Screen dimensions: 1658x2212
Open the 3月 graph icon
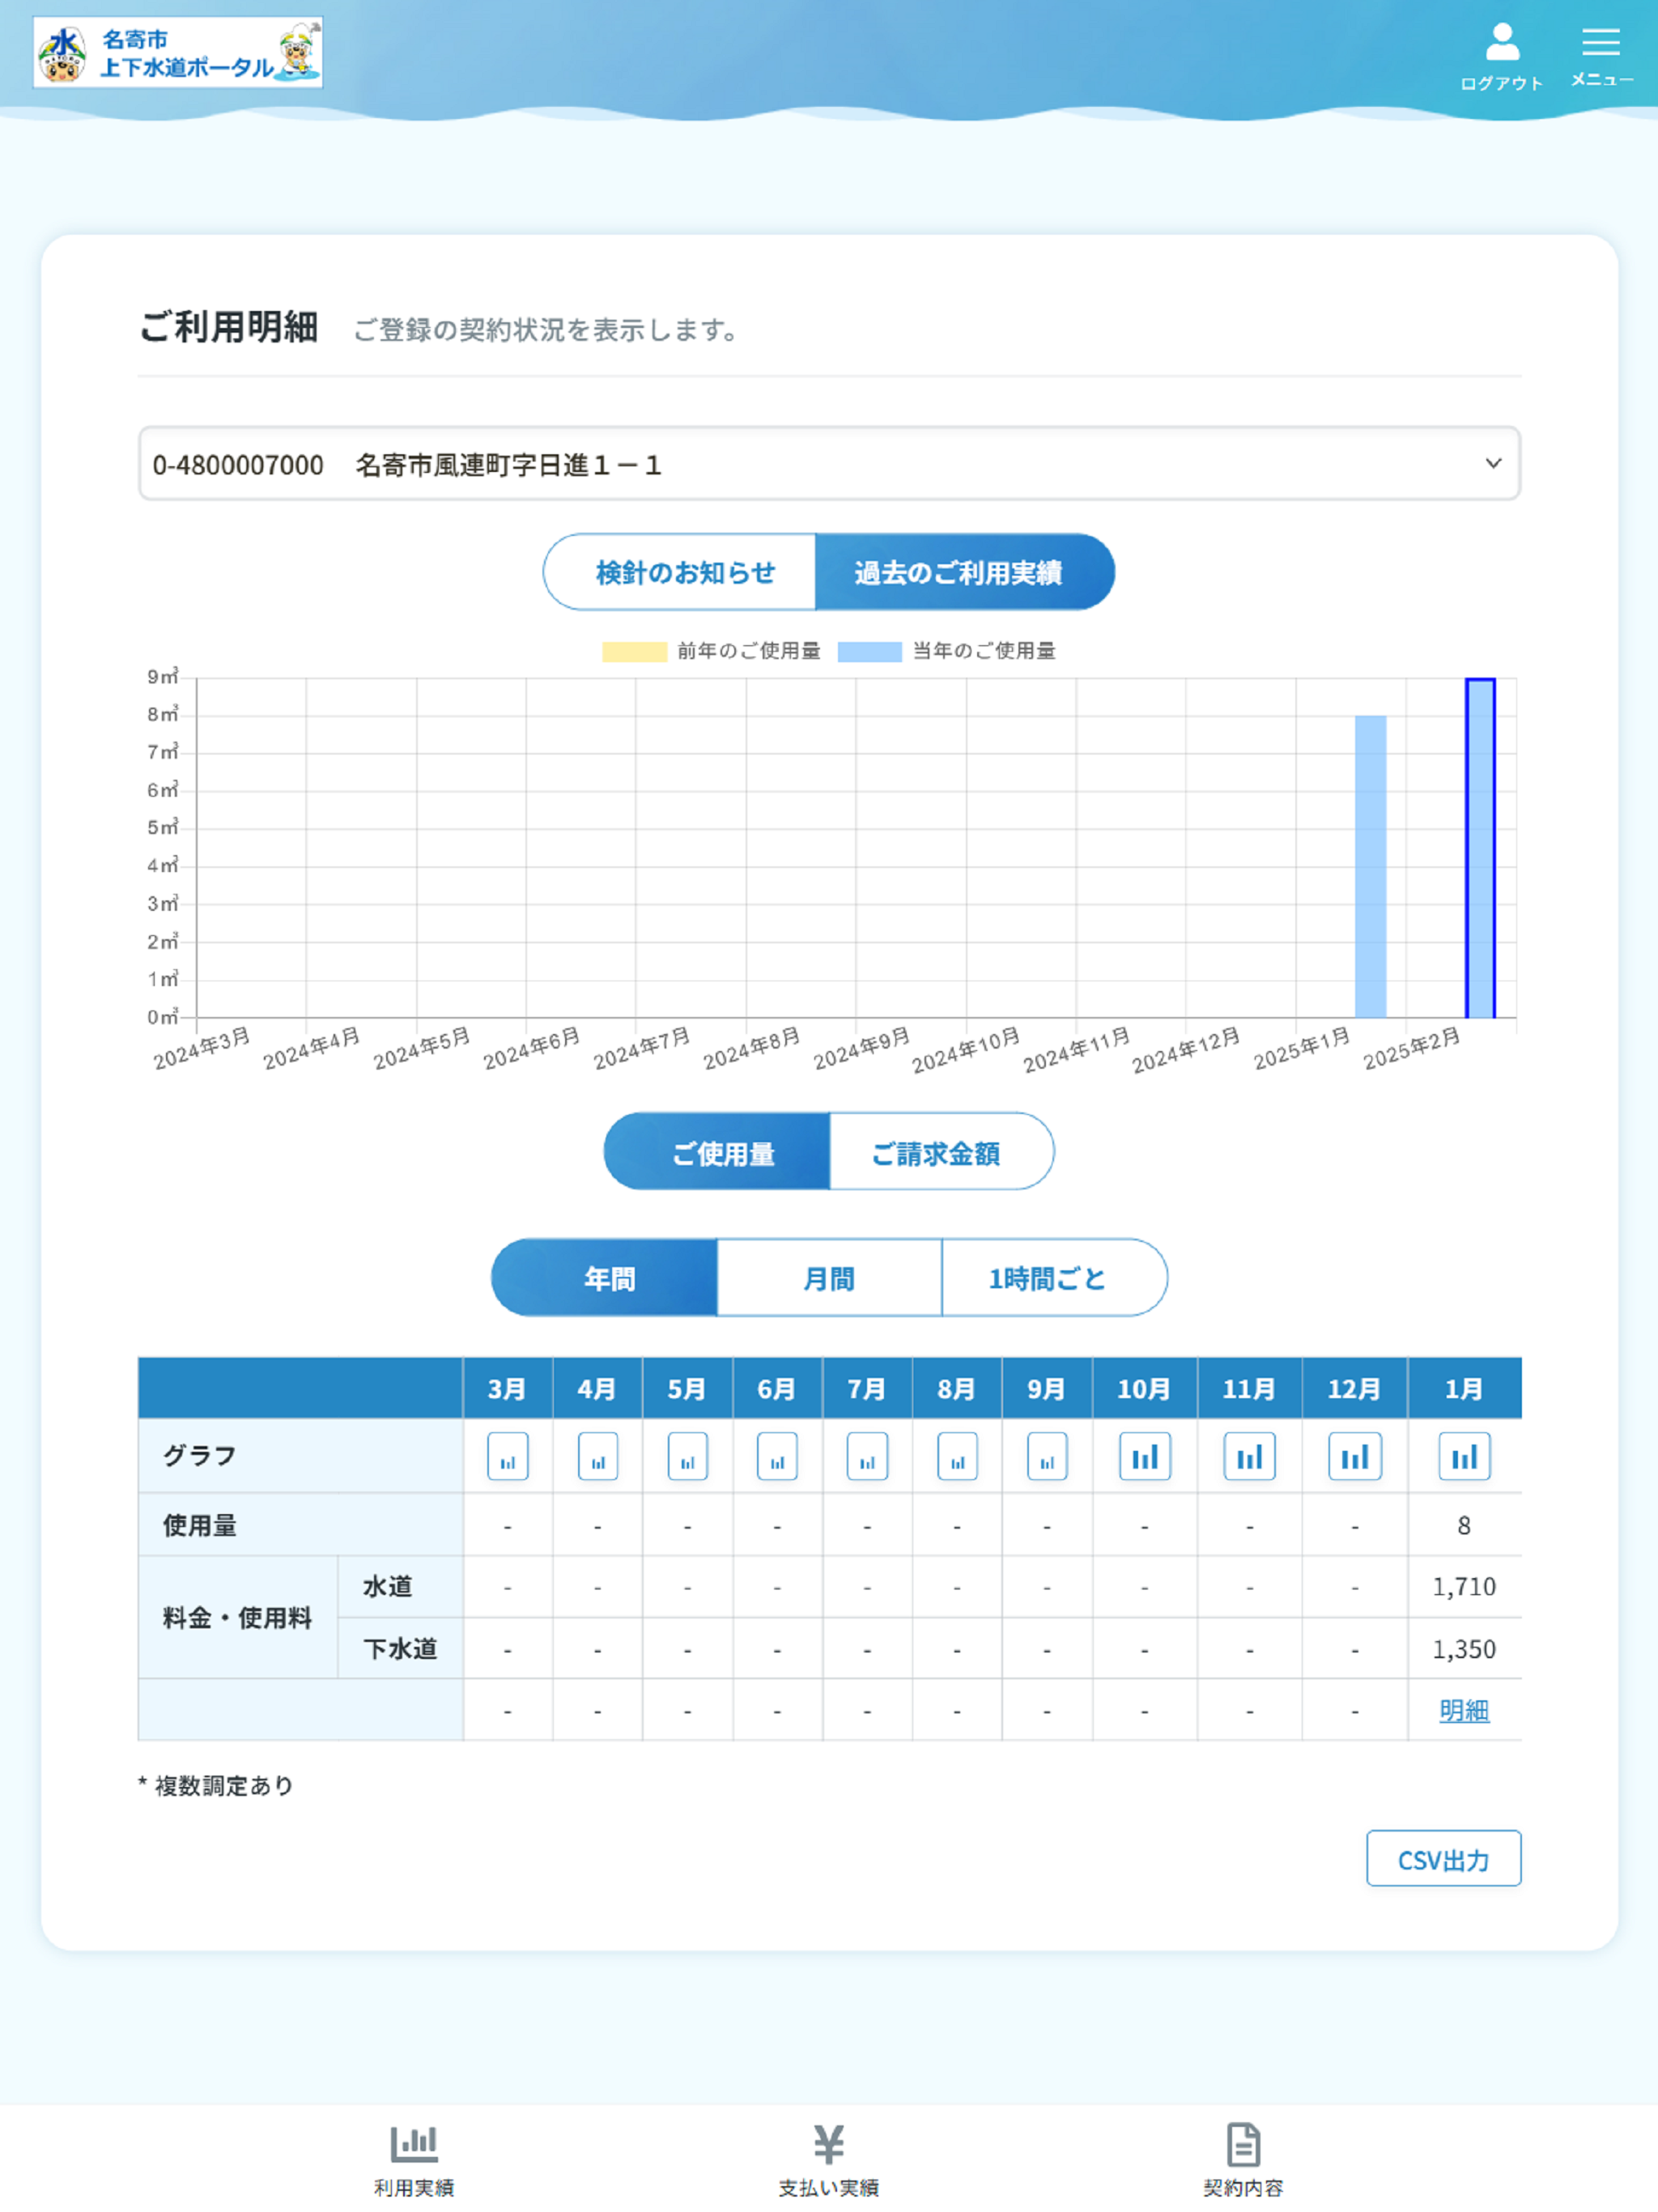point(507,1456)
